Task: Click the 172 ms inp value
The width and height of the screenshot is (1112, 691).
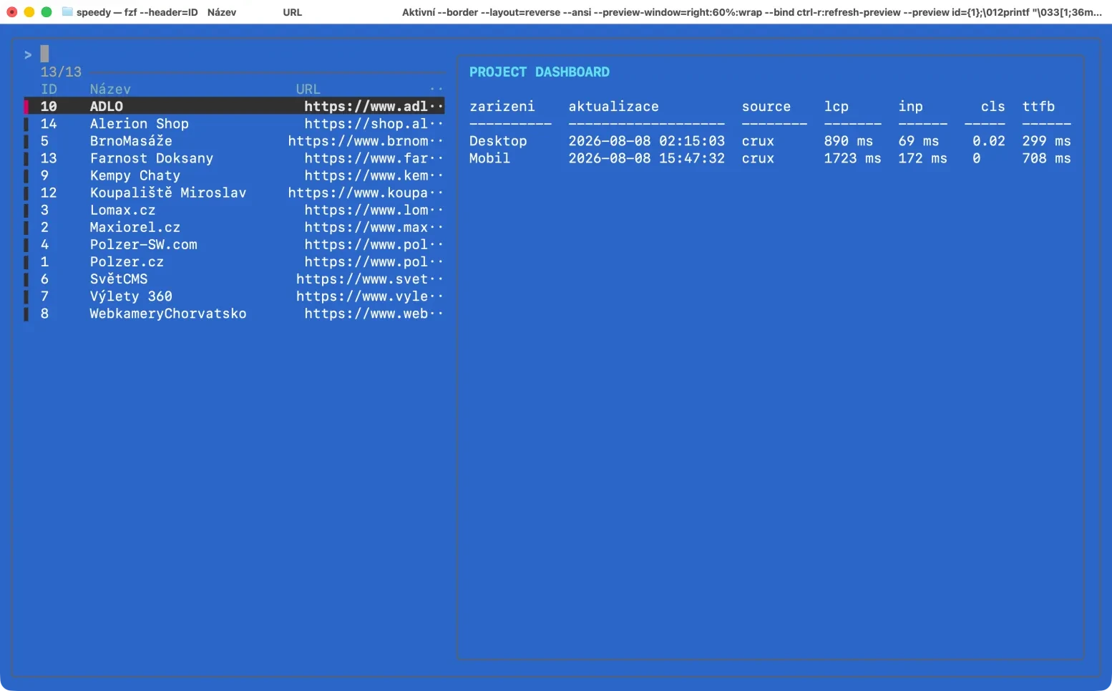Action: pyautogui.click(x=922, y=158)
